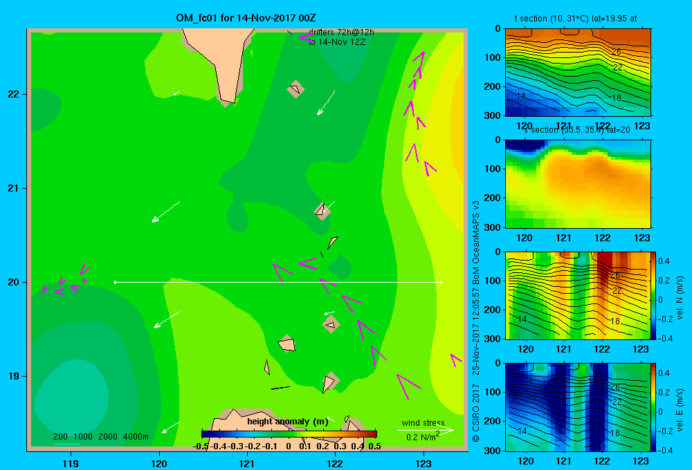Click longitude label 123 on main map
Image resolution: width=692 pixels, height=470 pixels.
pos(424,463)
